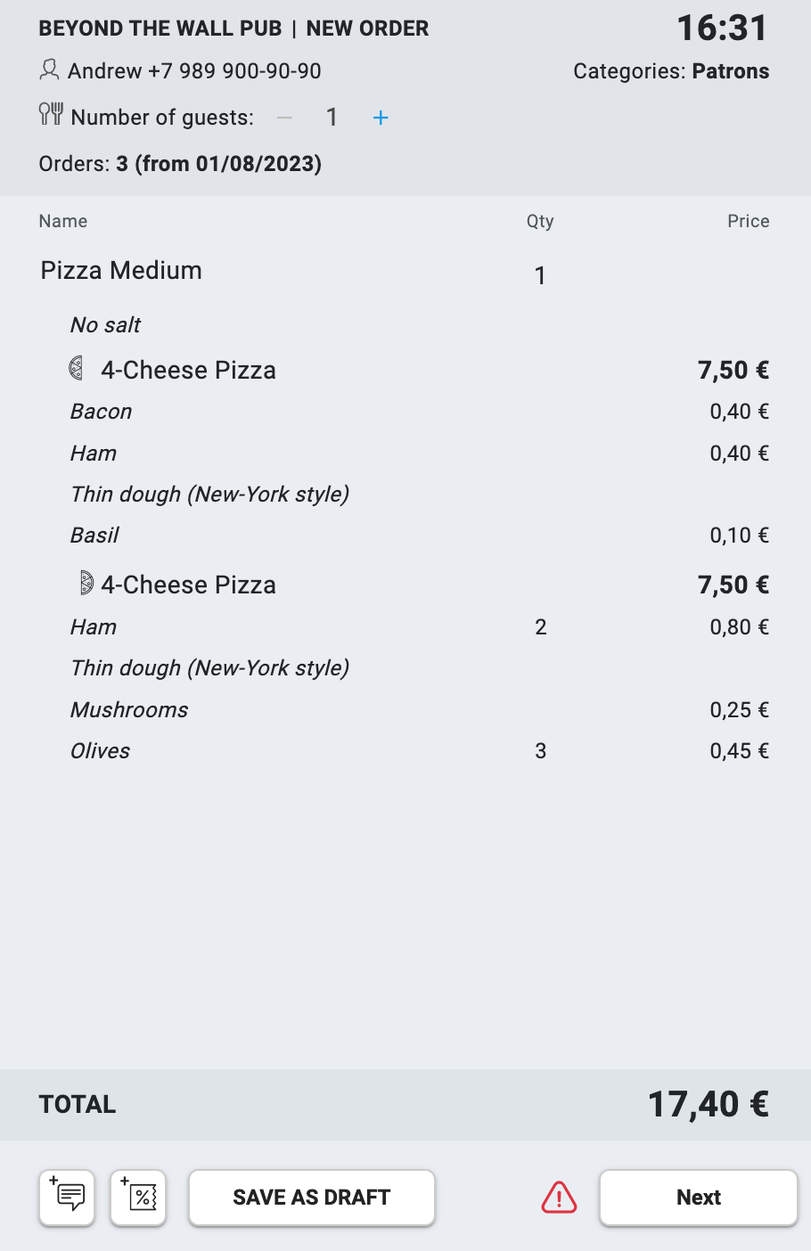Open the customer's orders history text
Image resolution: width=811 pixels, height=1251 pixels.
click(x=180, y=164)
